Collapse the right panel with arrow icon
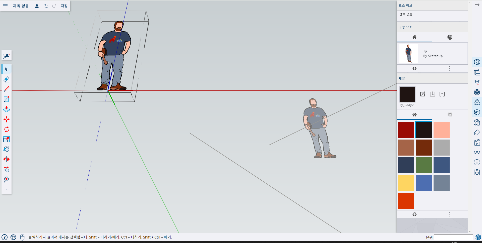The height and width of the screenshot is (243, 482). [477, 5]
